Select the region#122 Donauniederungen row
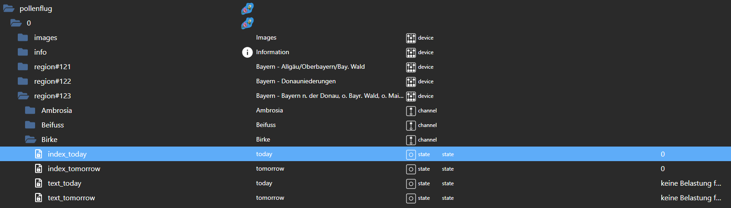The width and height of the screenshot is (731, 208). 52,81
